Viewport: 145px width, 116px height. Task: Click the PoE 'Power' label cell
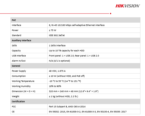click(29, 30)
